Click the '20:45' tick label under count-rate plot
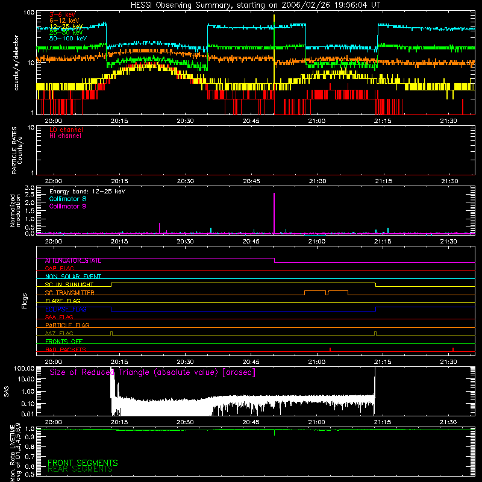The image size is (482, 482). (251, 121)
